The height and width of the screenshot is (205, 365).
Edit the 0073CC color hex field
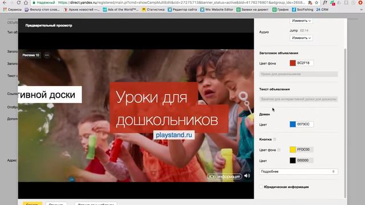[x=305, y=124]
